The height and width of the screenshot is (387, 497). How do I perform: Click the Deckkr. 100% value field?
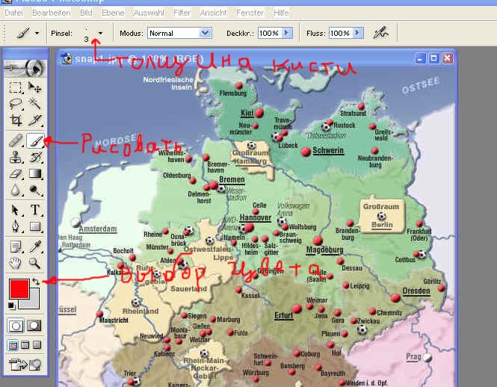point(270,33)
